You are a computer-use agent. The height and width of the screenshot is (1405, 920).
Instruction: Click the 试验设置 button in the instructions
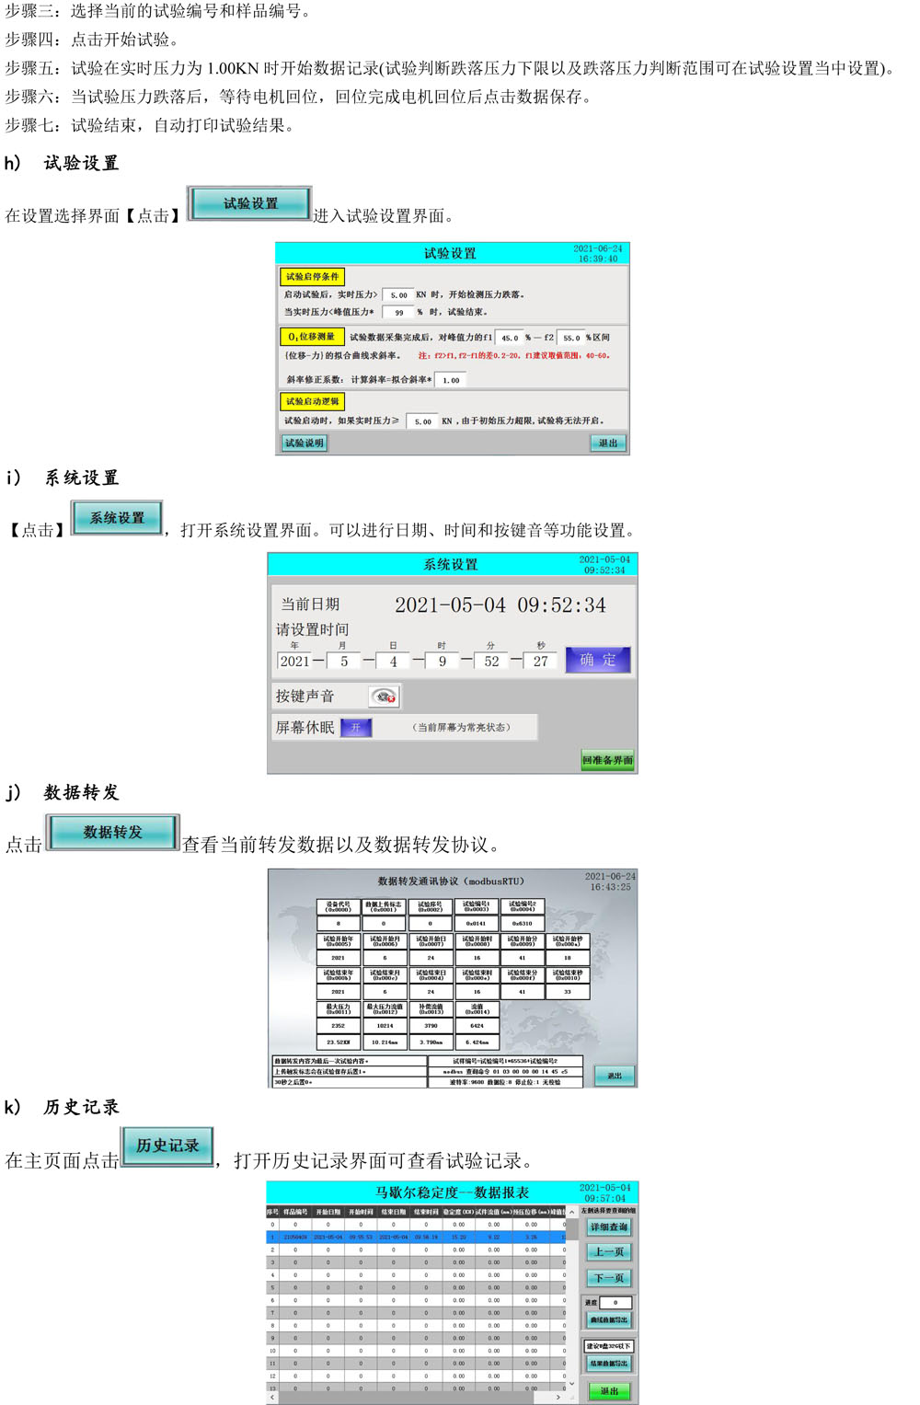249,203
